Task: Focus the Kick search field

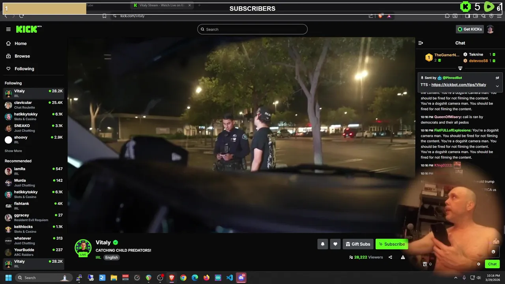Action: [x=252, y=29]
